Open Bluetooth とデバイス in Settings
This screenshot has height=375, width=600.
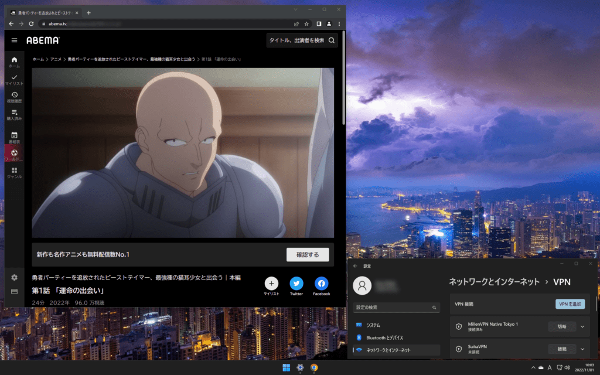click(396, 337)
